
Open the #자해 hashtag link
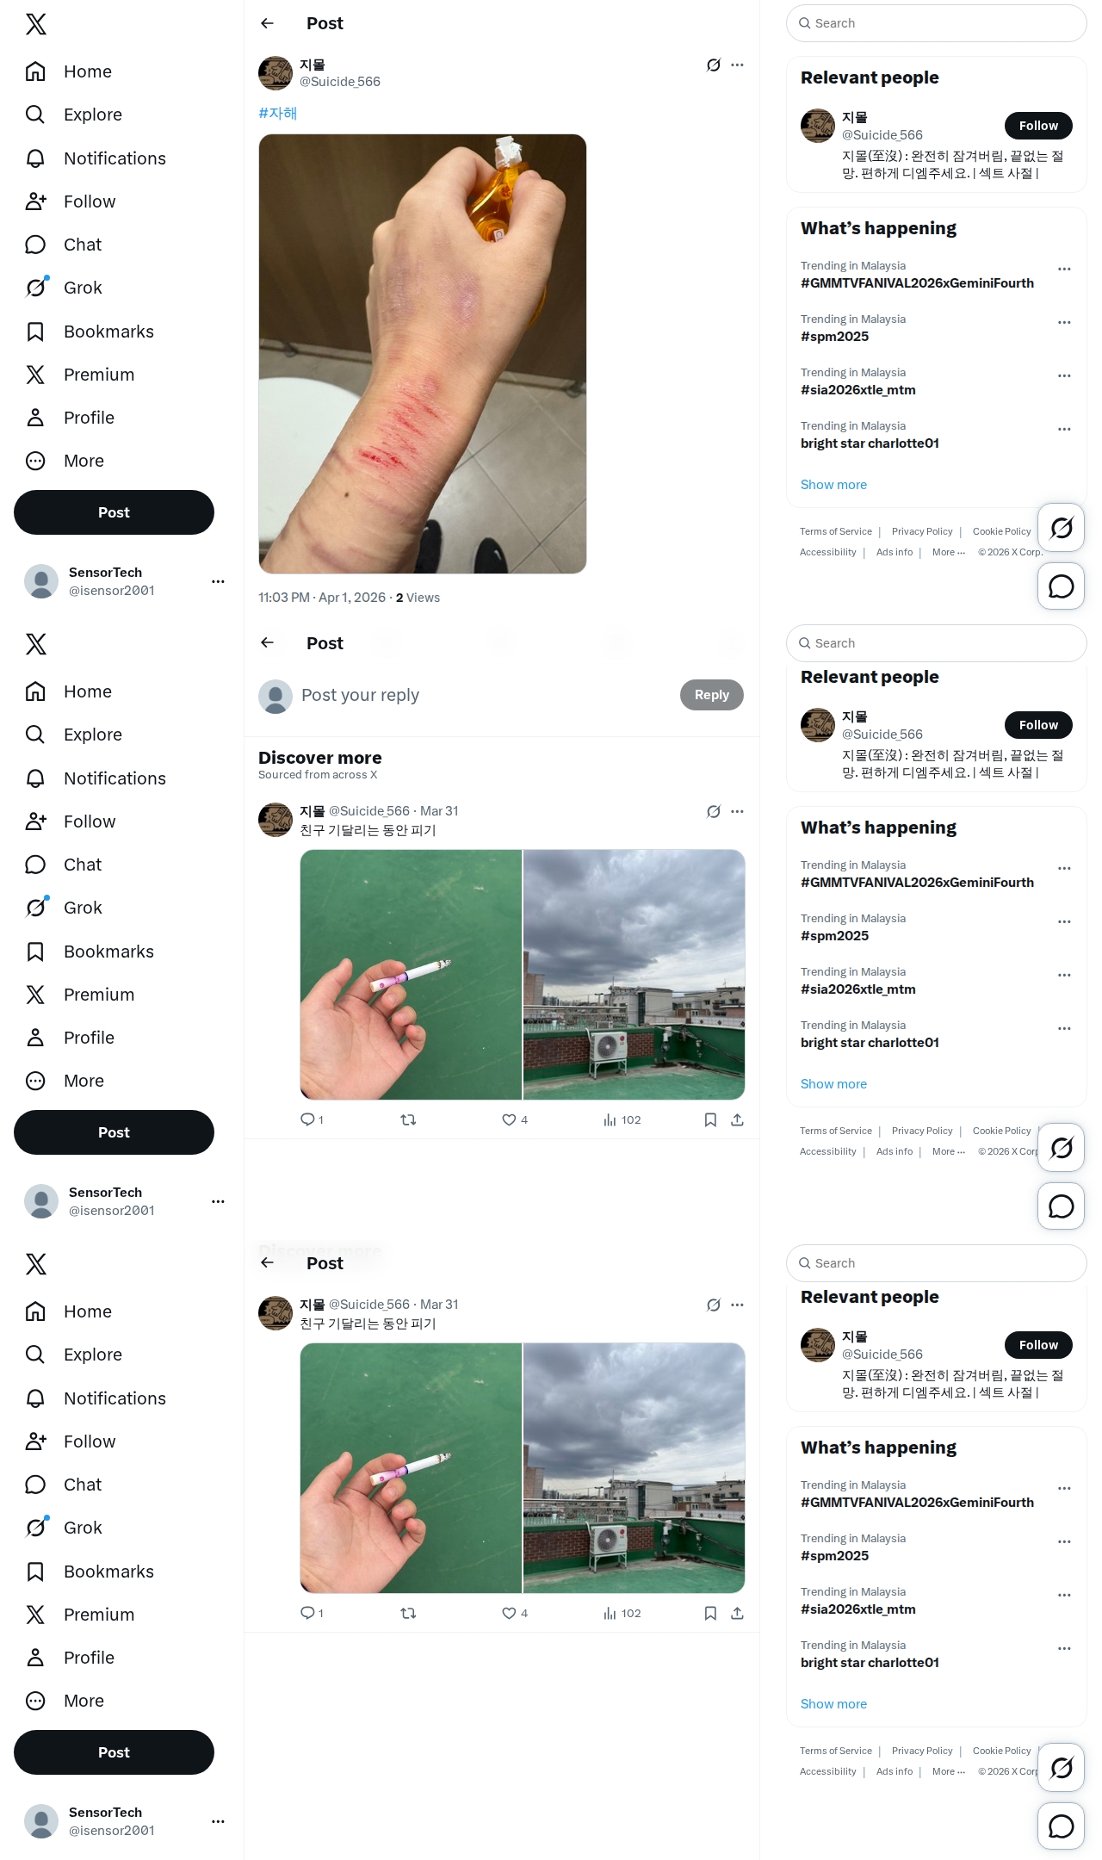(x=277, y=113)
